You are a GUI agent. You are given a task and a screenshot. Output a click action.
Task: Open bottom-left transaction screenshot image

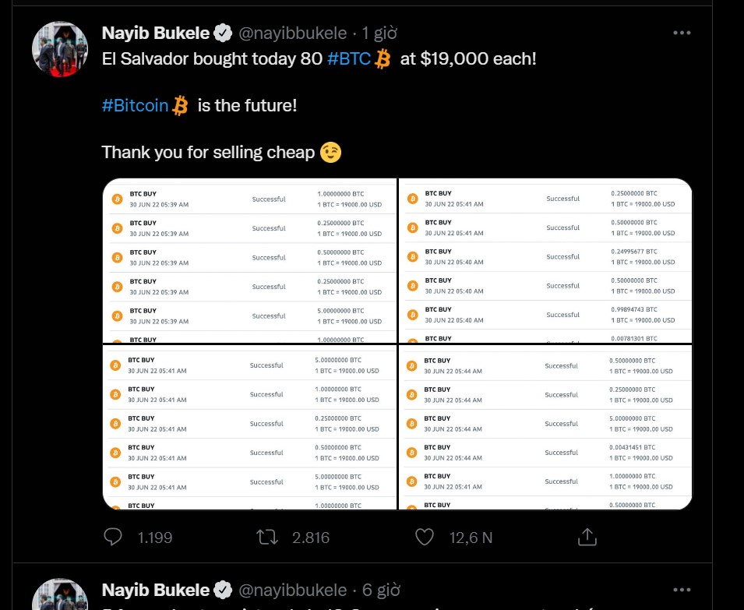pos(249,428)
